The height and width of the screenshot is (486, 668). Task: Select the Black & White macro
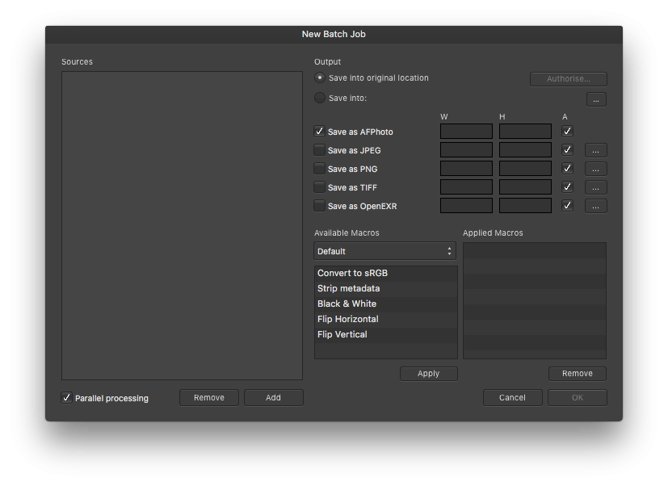(347, 304)
